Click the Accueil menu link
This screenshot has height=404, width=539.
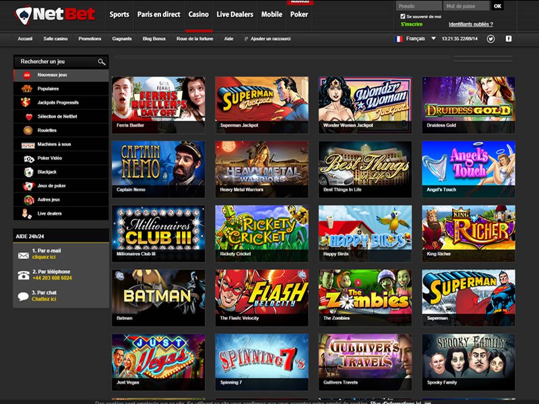(x=25, y=39)
